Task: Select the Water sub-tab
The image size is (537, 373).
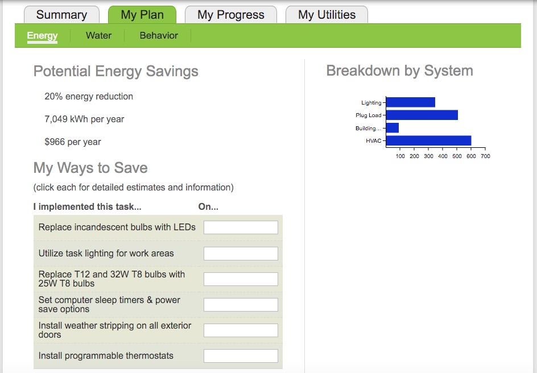Action: click(98, 36)
